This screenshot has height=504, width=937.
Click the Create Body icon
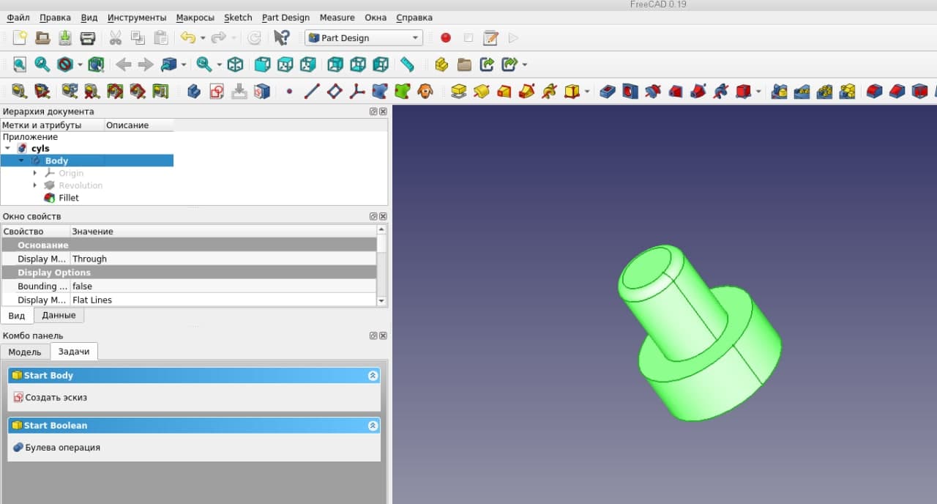pos(194,91)
